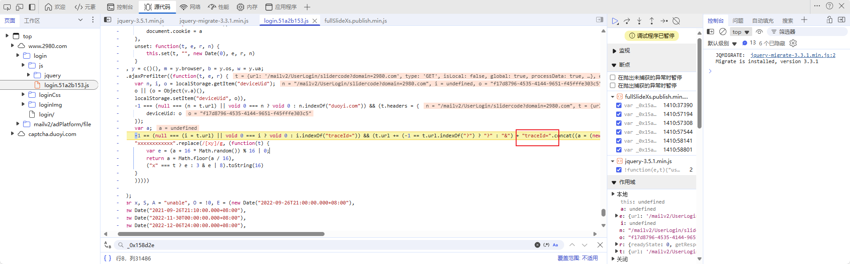Collapse the Breakpoints (断点) section
Image resolution: width=850 pixels, height=264 pixels.
(614, 64)
